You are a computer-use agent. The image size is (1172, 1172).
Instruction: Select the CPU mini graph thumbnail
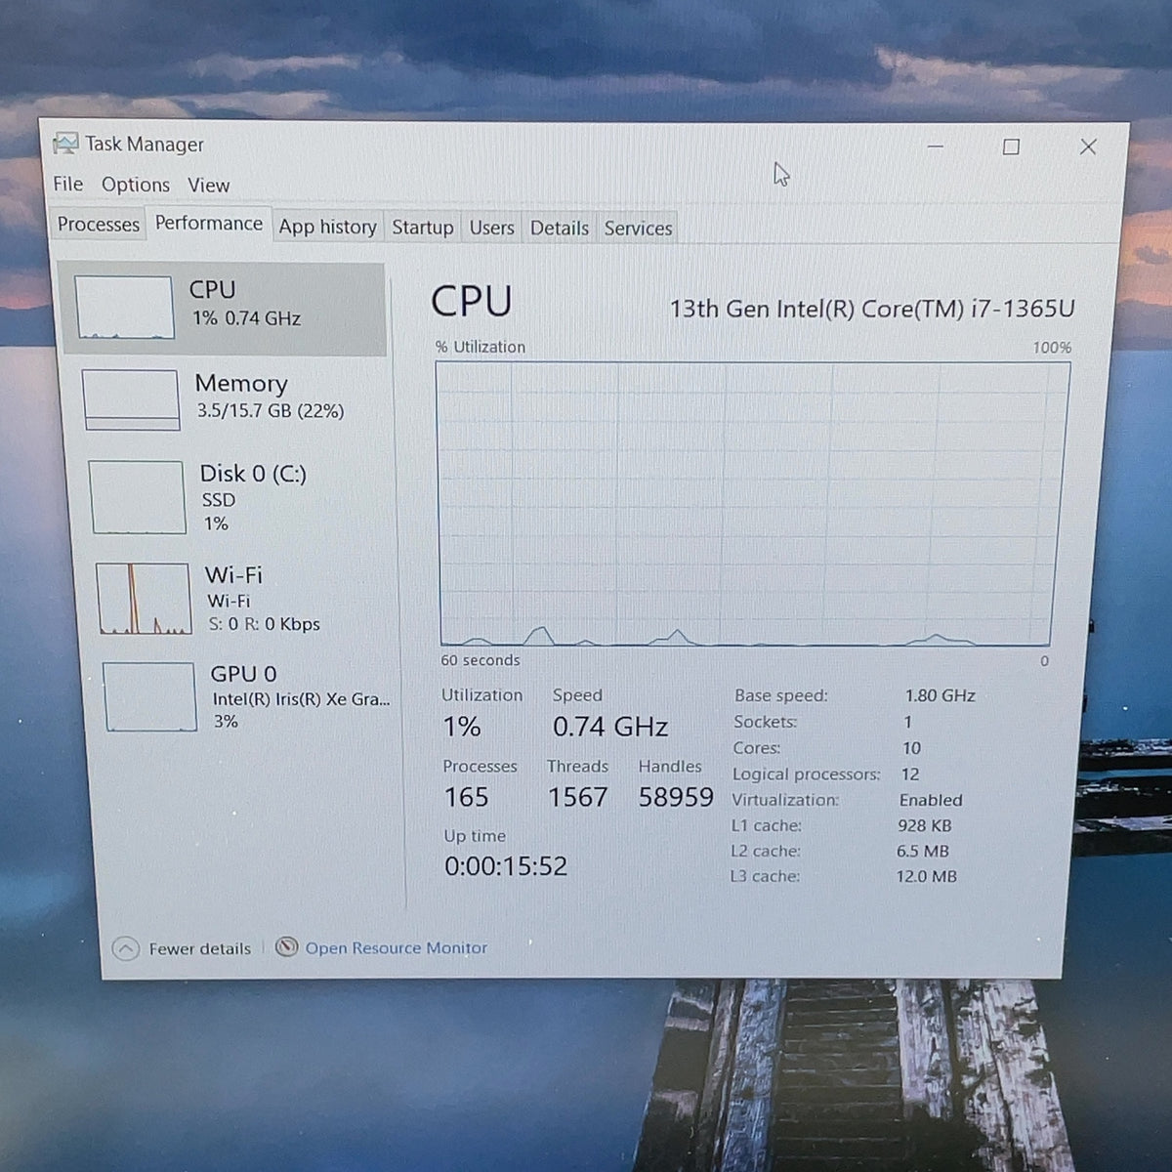pyautogui.click(x=125, y=308)
